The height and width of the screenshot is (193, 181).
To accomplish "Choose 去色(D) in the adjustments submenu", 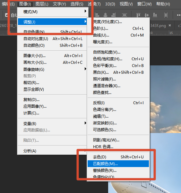I will pyautogui.click(x=118, y=157).
